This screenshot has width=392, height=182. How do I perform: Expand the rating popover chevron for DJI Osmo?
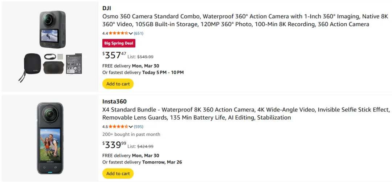[x=131, y=33]
